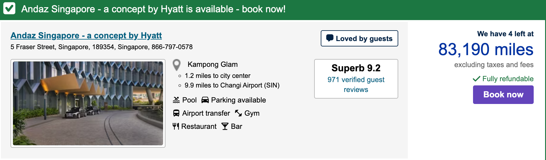
Task: Open the hotel exterior photo thumbnail
Action: [x=88, y=103]
